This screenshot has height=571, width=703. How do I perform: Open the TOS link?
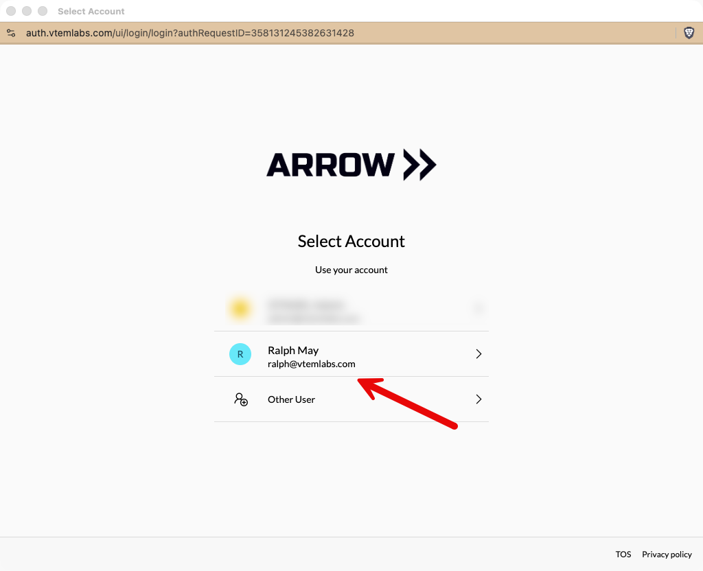[623, 555]
